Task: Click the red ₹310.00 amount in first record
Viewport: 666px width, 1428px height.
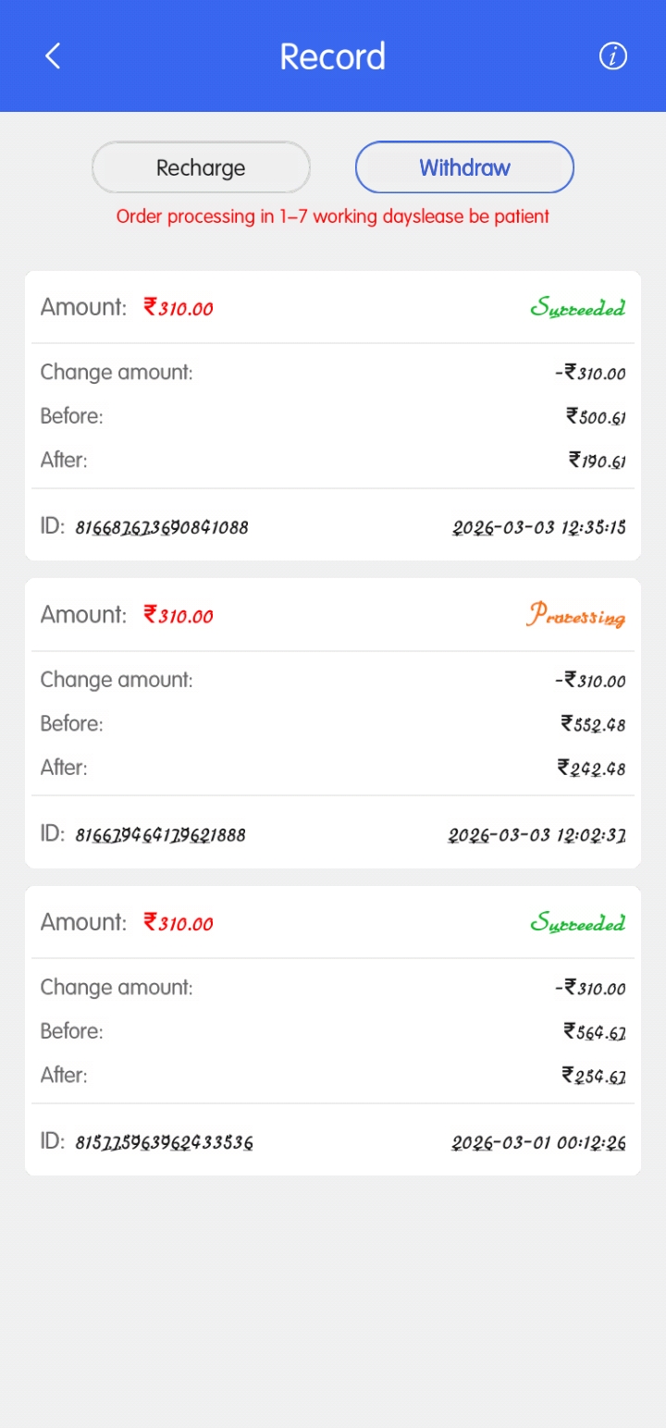Action: pos(179,308)
